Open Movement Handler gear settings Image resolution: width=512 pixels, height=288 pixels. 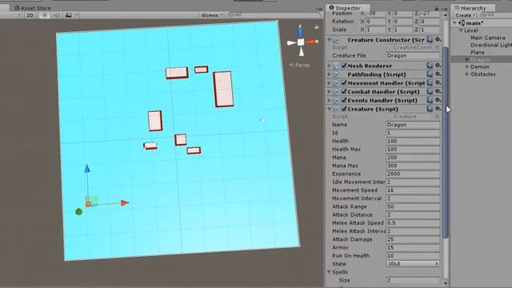pyautogui.click(x=438, y=82)
